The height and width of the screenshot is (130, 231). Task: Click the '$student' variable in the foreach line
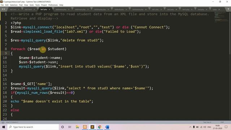(56, 49)
